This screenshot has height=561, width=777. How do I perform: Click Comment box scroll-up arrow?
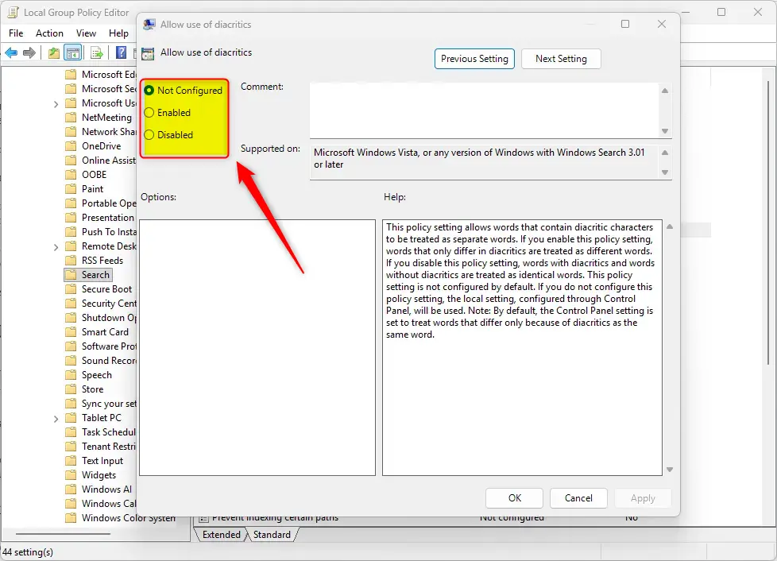(x=665, y=91)
